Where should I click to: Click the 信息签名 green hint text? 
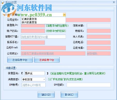point(78,73)
